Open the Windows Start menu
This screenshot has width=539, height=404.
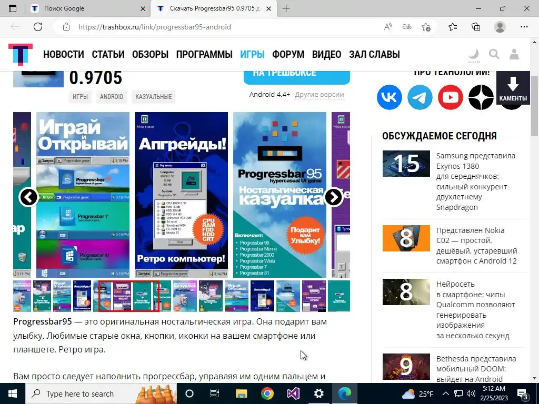click(x=13, y=393)
